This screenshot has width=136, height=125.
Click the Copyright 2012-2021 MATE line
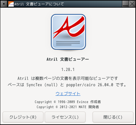point(68,107)
